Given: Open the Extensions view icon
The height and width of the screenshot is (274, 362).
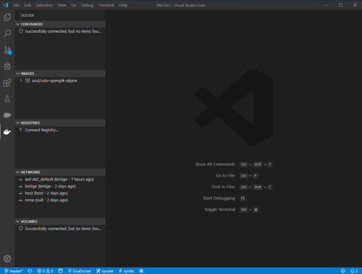Looking at the screenshot, I should pyautogui.click(x=7, y=83).
